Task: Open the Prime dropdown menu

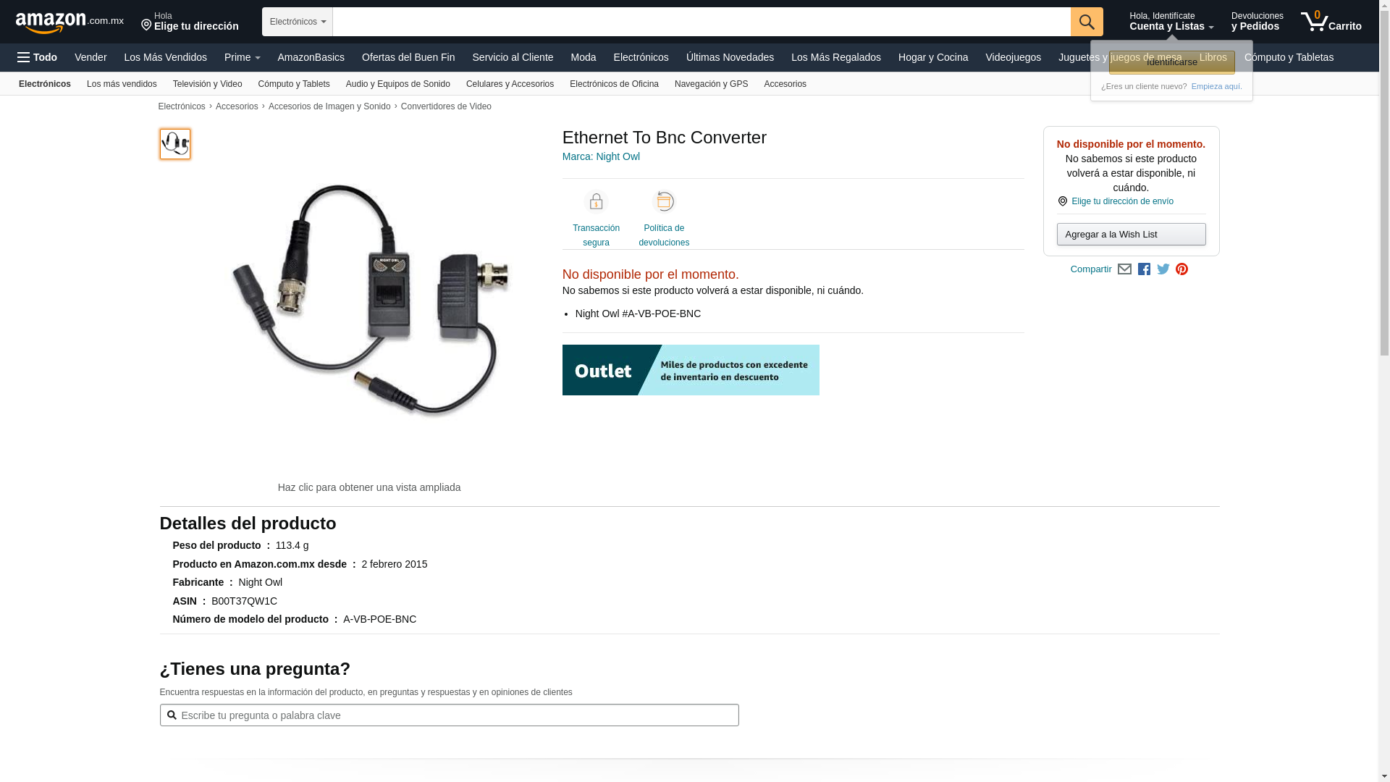Action: coord(242,57)
